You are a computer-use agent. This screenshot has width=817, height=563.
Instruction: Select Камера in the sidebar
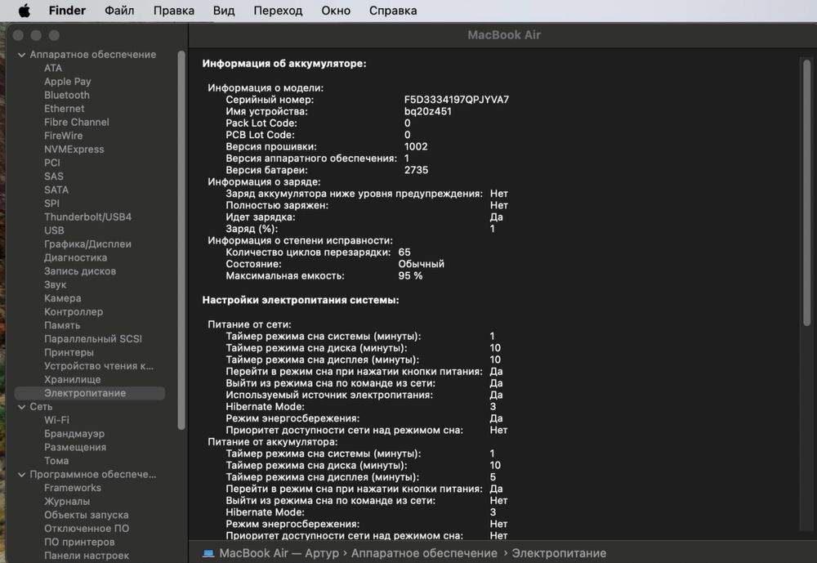click(x=63, y=298)
